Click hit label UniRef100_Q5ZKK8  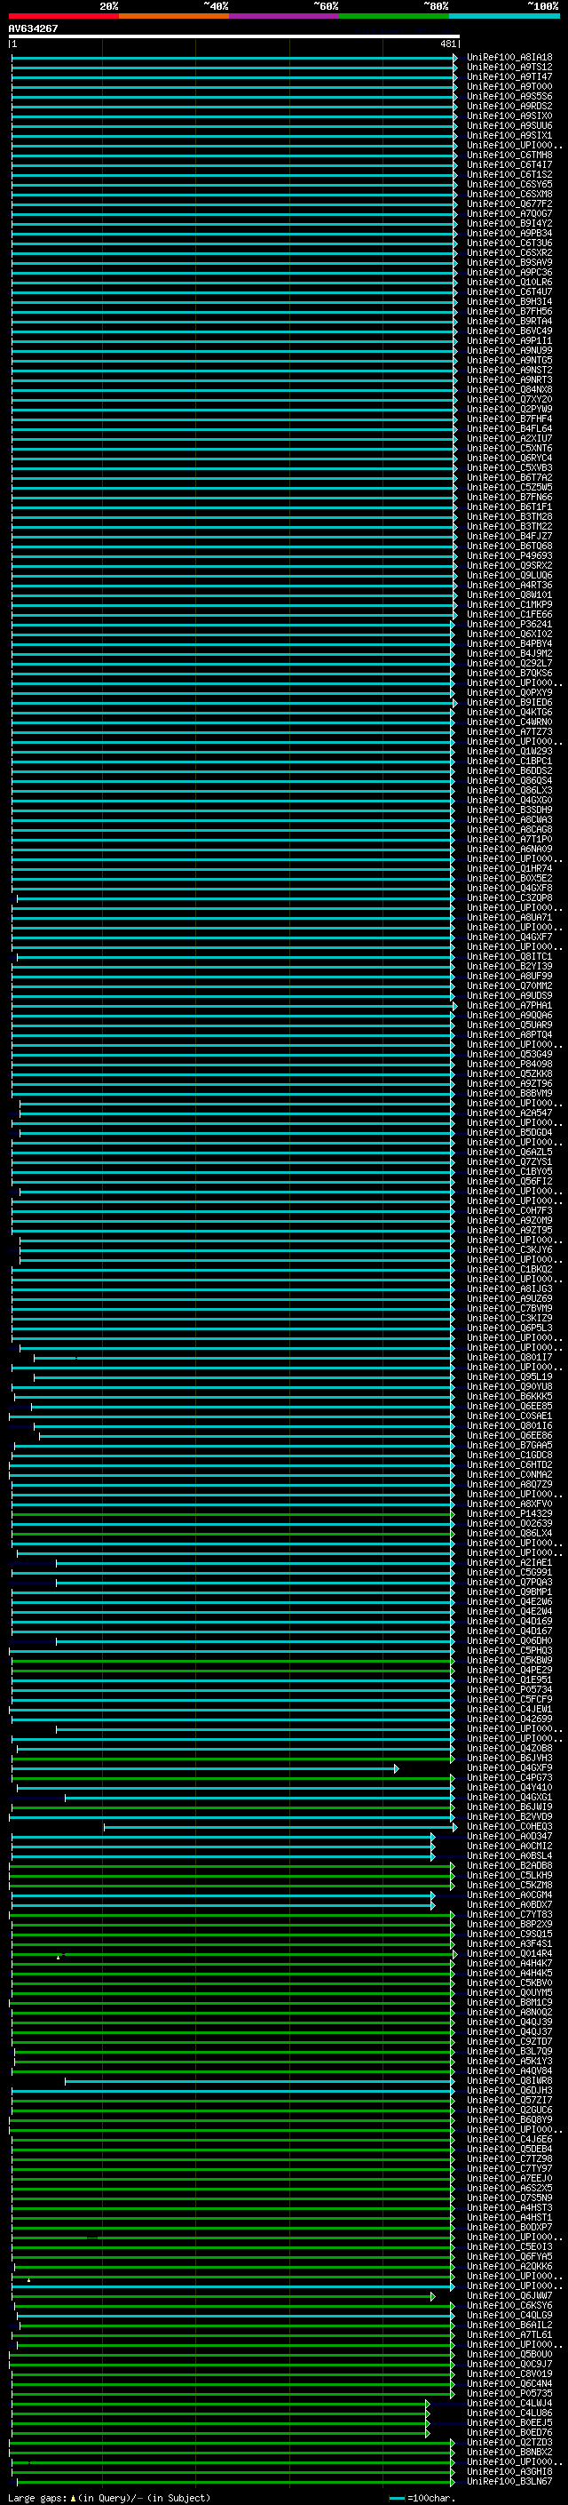[509, 1074]
